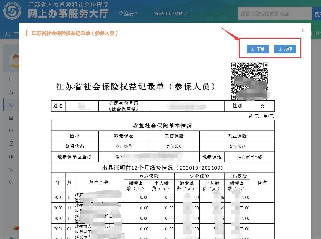This screenshot has height=239, width=321.
Task: Click the Jiangsu HRSS logo icon
Action: [x=12, y=11]
